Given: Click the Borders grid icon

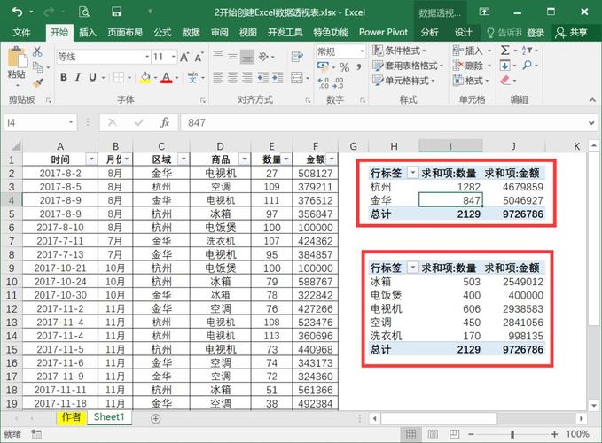Looking at the screenshot, I should [119, 77].
